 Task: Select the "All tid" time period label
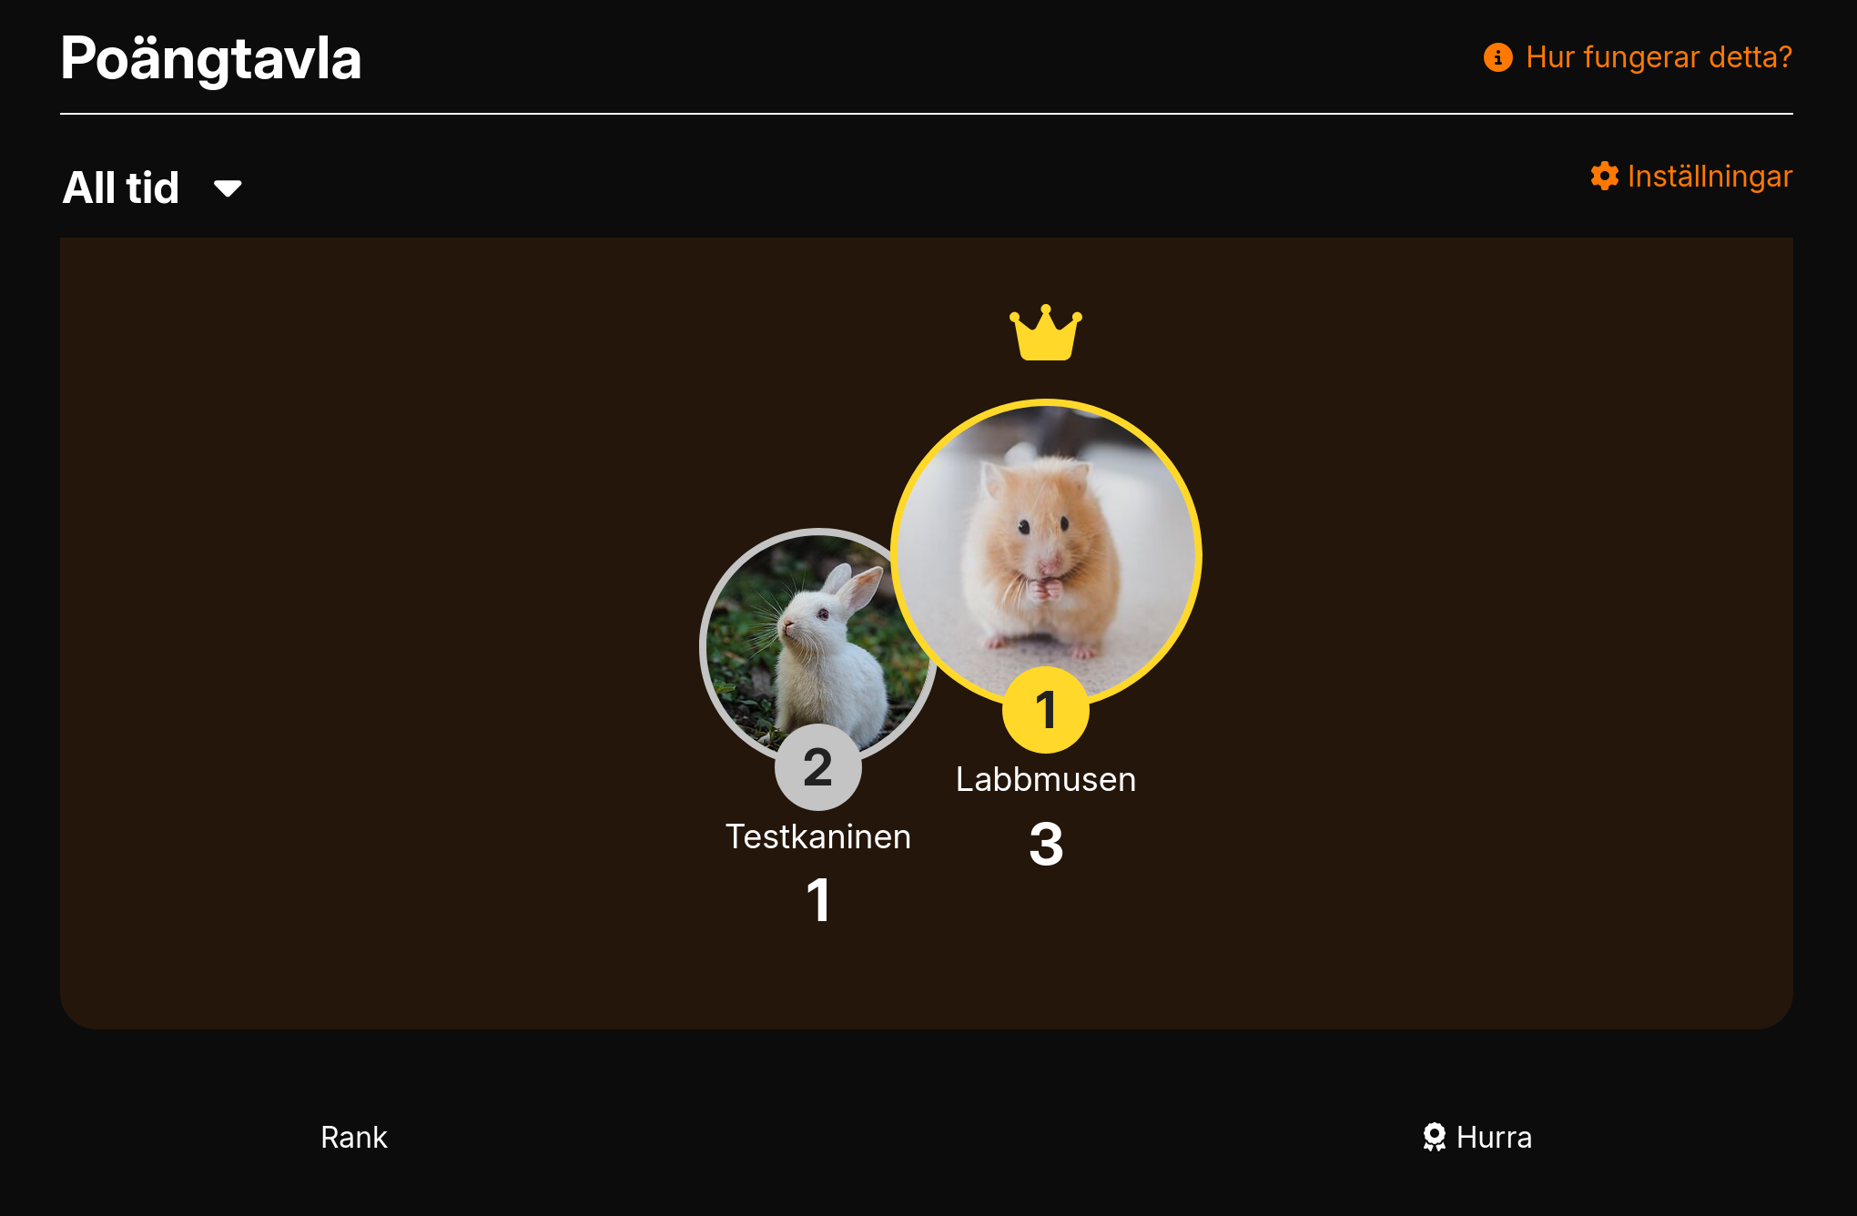click(x=120, y=187)
